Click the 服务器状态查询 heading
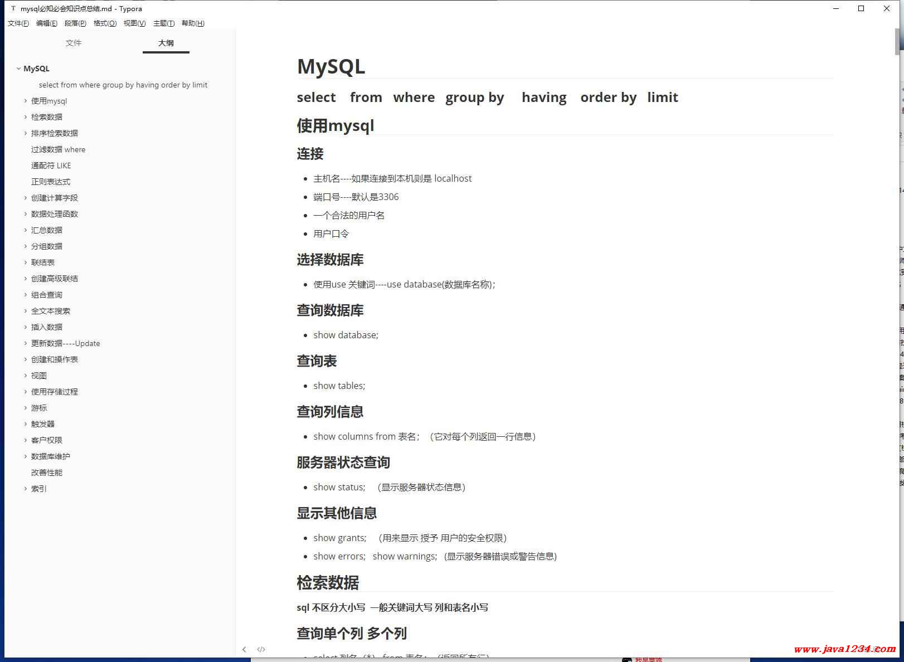Screen dimensions: 904x662 pos(343,463)
